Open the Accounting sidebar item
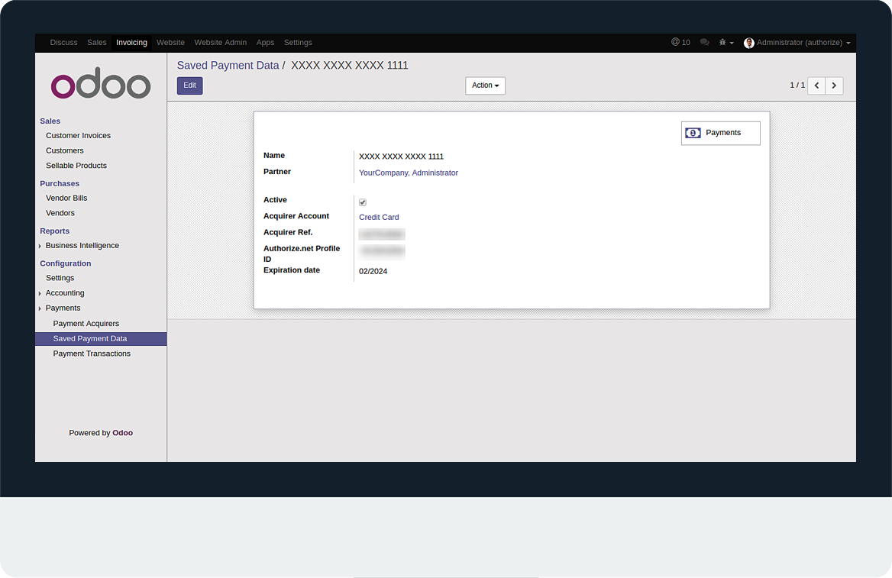The image size is (892, 578). (x=65, y=293)
